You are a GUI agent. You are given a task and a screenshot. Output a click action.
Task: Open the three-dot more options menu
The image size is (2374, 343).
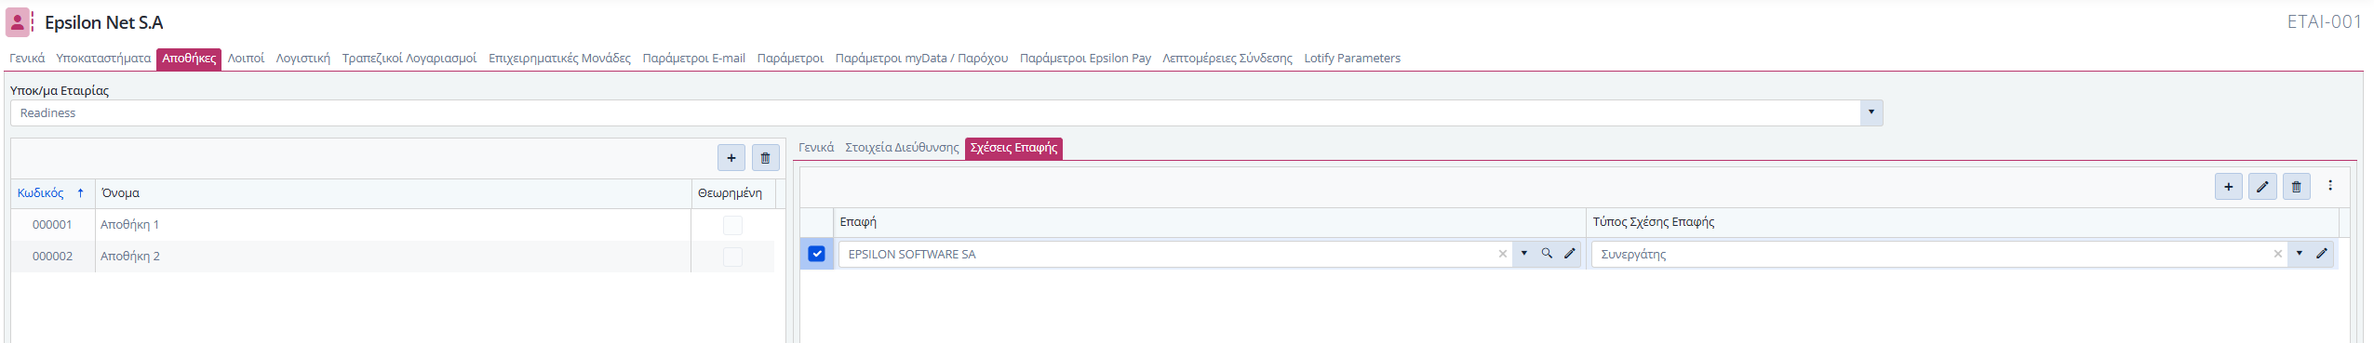coord(2330,186)
